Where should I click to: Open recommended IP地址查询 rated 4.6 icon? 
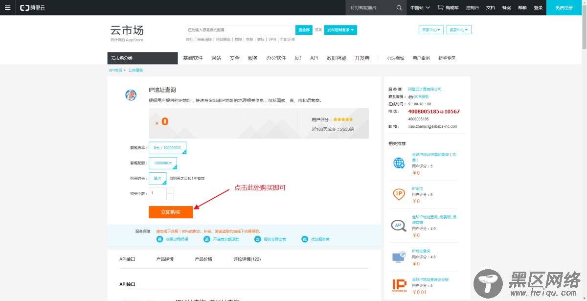tap(399, 257)
